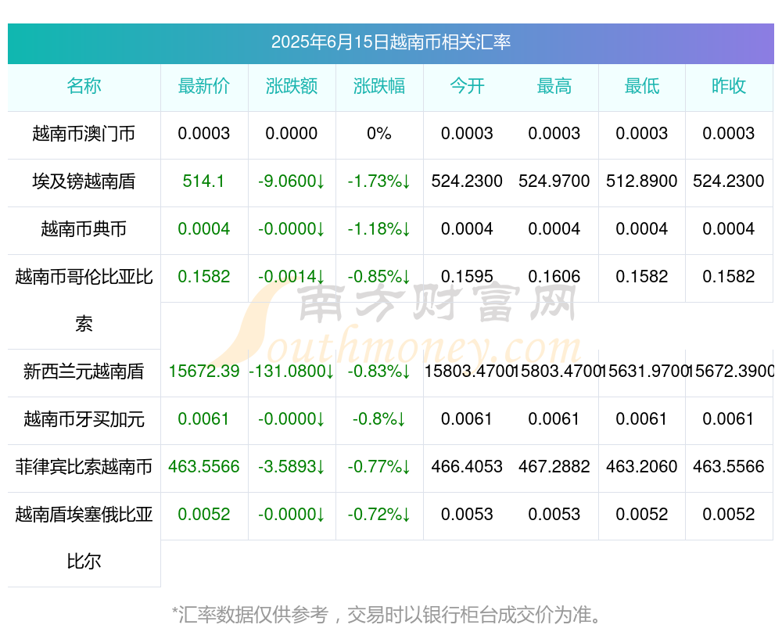Click high value 524.9700

(x=554, y=181)
